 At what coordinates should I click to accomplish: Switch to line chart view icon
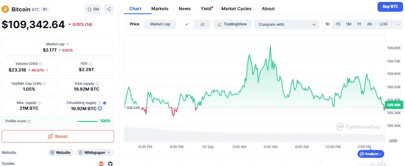187,24
